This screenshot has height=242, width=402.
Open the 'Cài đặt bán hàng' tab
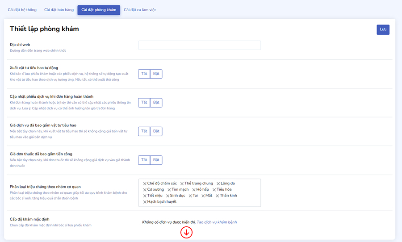(x=59, y=10)
